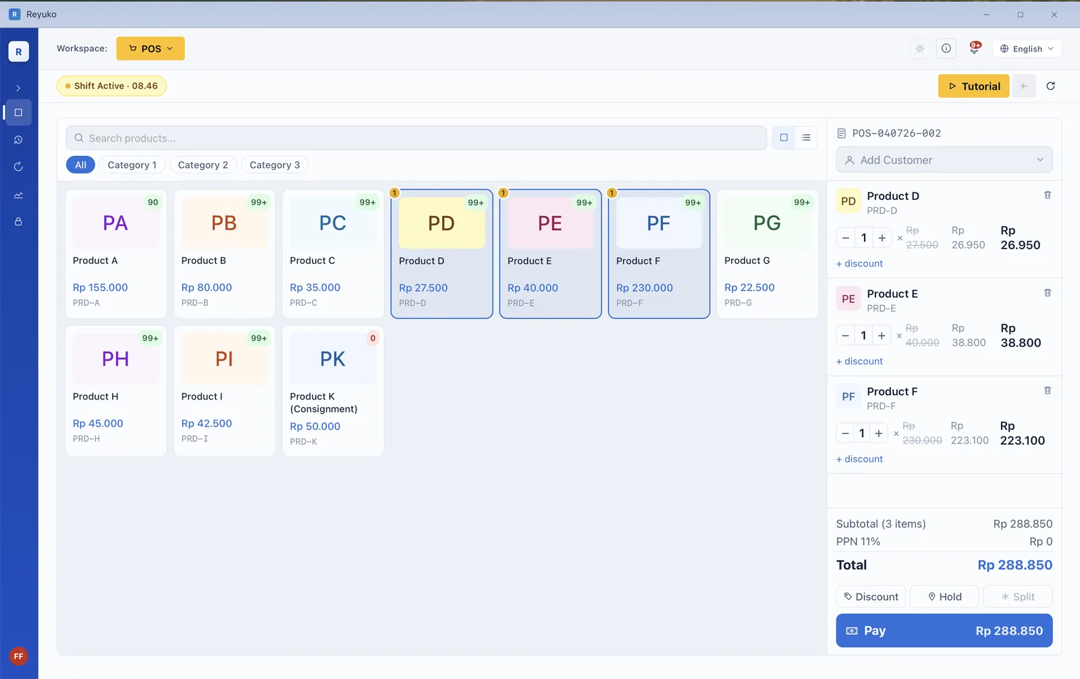Click the back arrow next to Tutorial

coord(1024,86)
